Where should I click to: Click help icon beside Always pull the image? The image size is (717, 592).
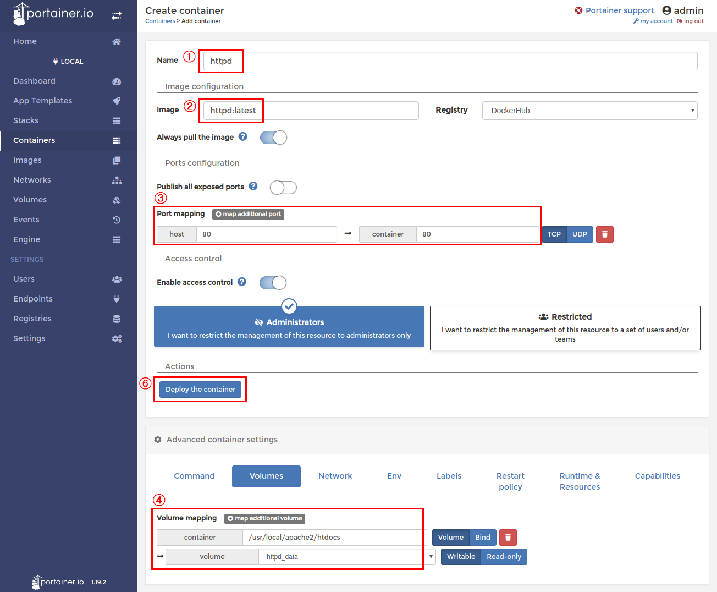coord(242,137)
